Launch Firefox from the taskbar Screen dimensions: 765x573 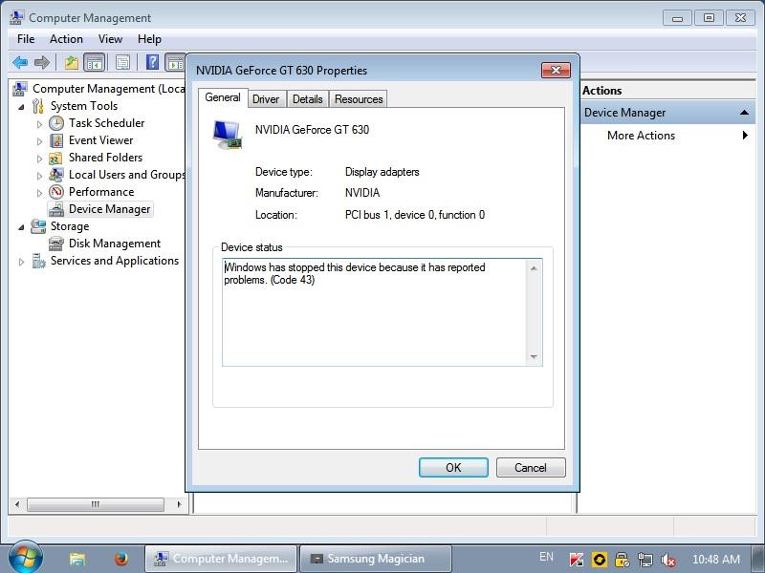[121, 559]
